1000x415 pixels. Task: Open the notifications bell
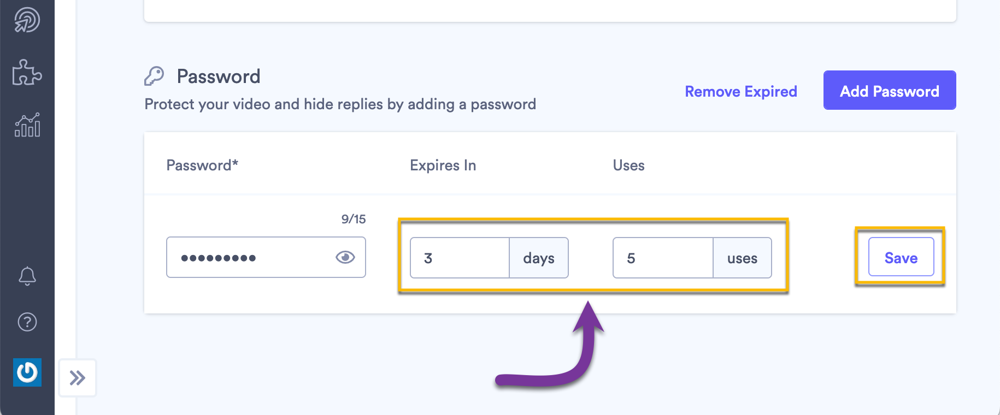pyautogui.click(x=27, y=276)
